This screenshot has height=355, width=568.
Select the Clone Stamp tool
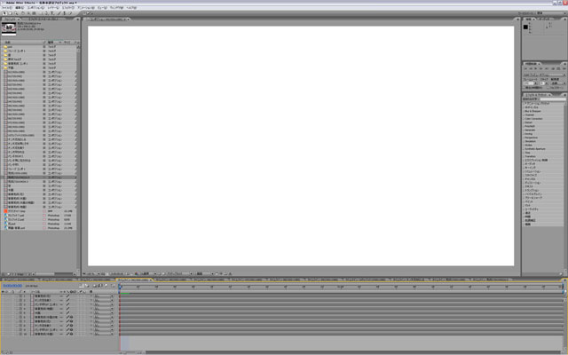coord(64,13)
